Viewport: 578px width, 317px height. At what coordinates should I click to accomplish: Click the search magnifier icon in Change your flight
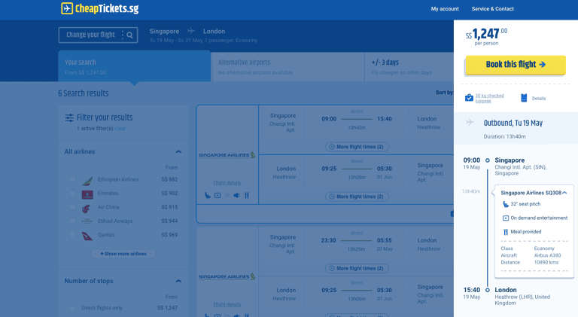pyautogui.click(x=129, y=35)
